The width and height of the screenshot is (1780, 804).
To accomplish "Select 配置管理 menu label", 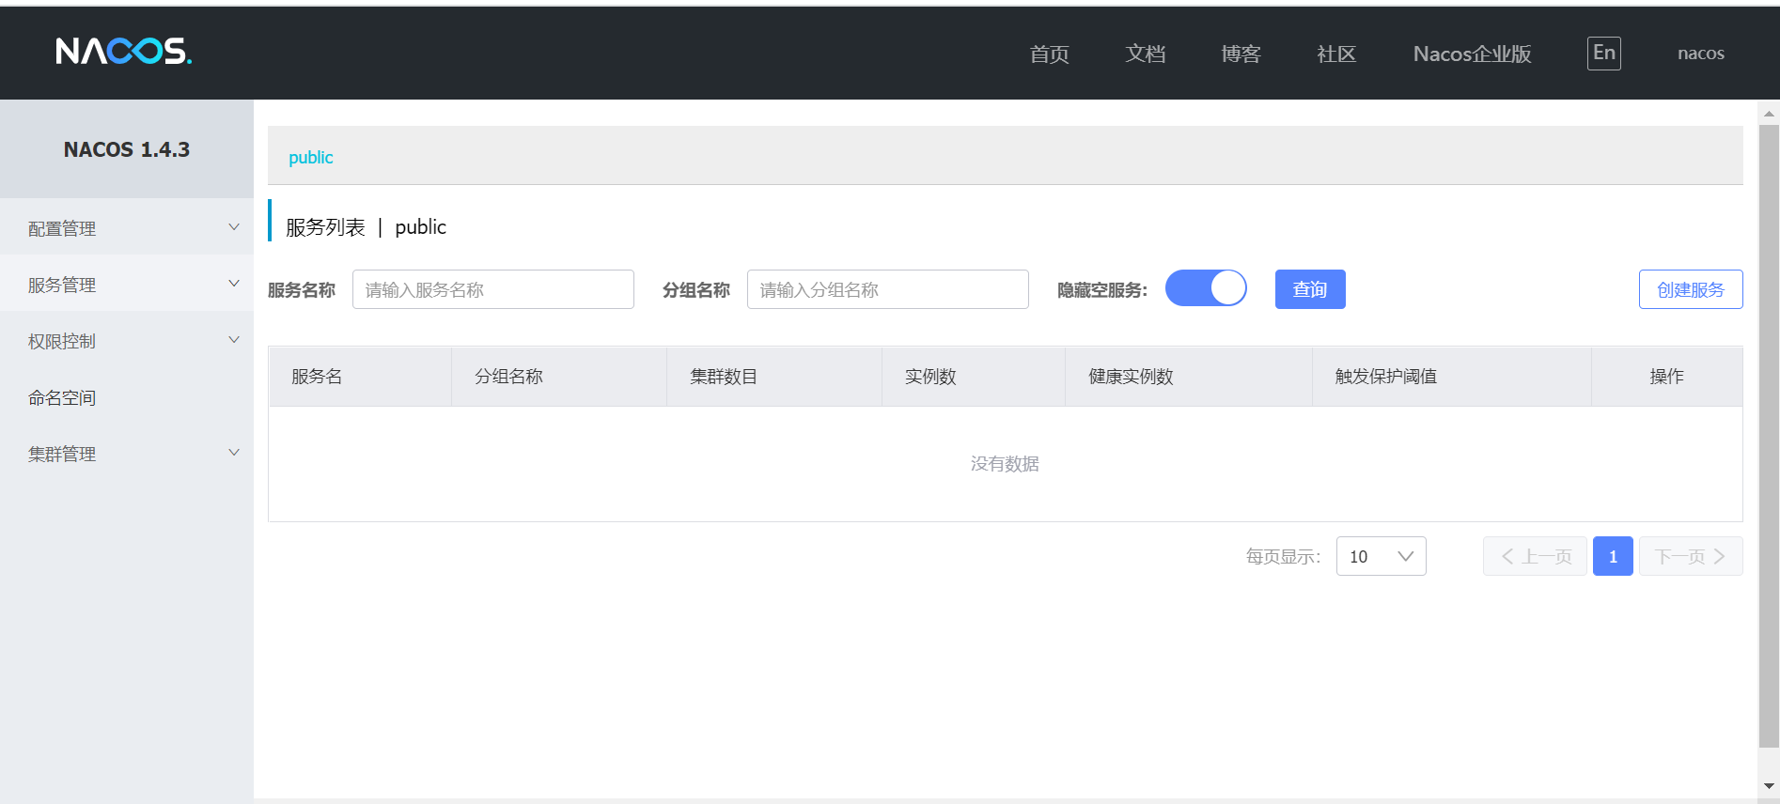I will pyautogui.click(x=62, y=228).
